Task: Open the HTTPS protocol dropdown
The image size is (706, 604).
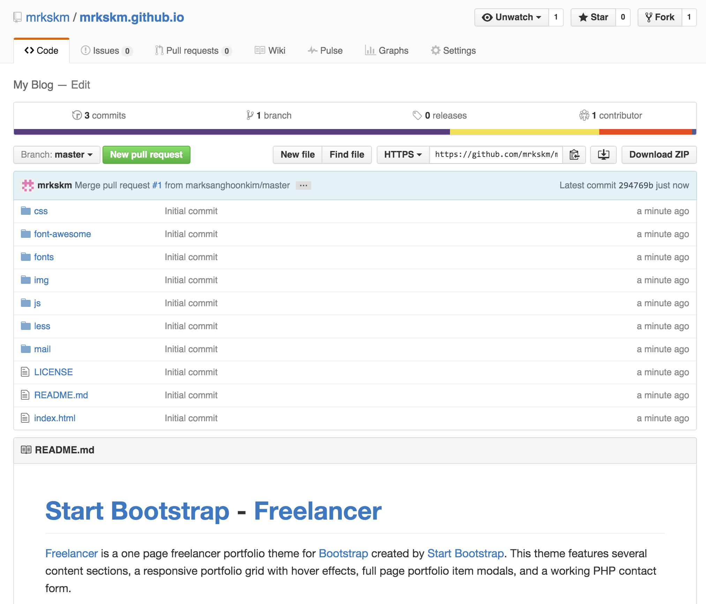Action: click(x=403, y=154)
